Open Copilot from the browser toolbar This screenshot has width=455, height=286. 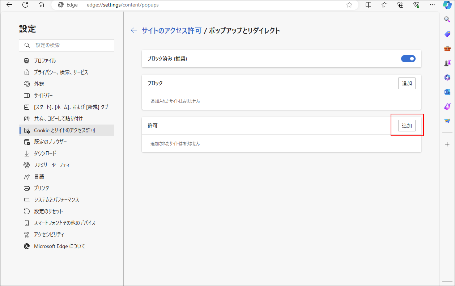click(x=447, y=4)
